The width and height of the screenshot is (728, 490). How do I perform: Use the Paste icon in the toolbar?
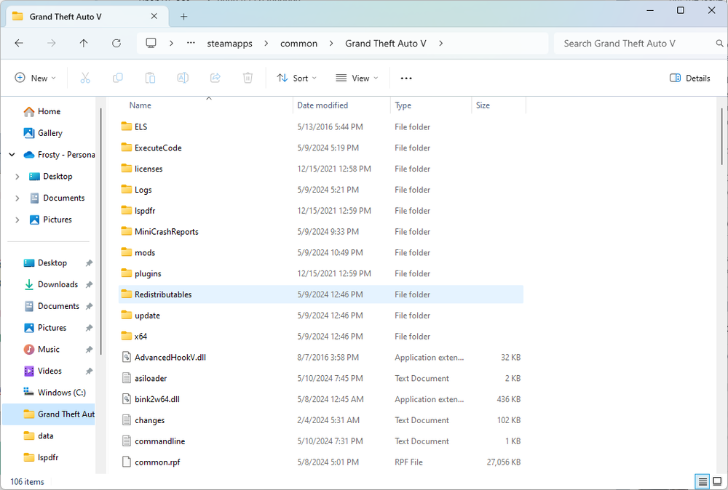pyautogui.click(x=150, y=78)
